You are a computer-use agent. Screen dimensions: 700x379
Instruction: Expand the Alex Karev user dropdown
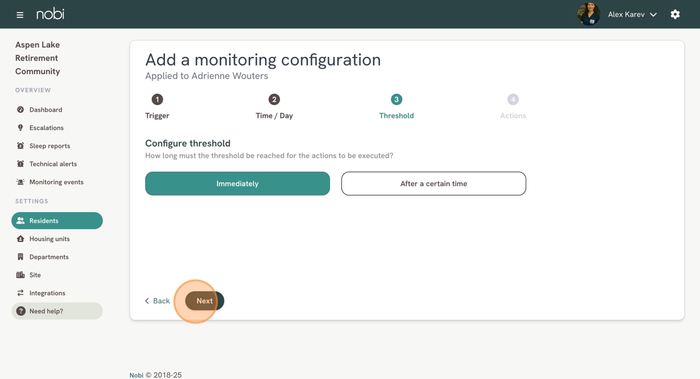pyautogui.click(x=632, y=15)
